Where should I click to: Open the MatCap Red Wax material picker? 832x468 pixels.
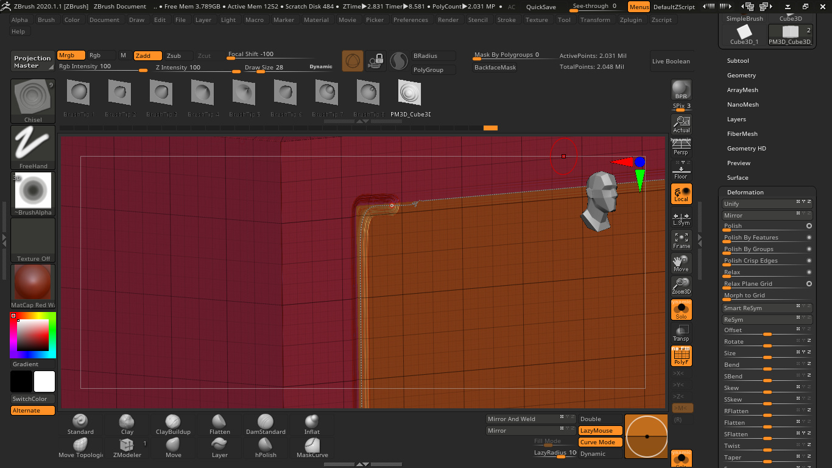tap(33, 286)
